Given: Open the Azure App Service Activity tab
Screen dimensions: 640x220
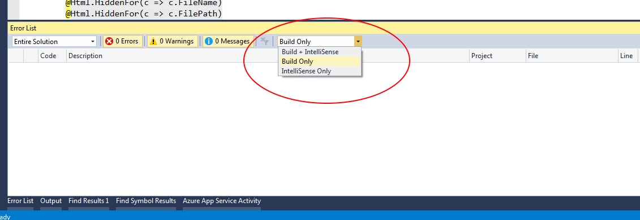Looking at the screenshot, I should point(222,201).
